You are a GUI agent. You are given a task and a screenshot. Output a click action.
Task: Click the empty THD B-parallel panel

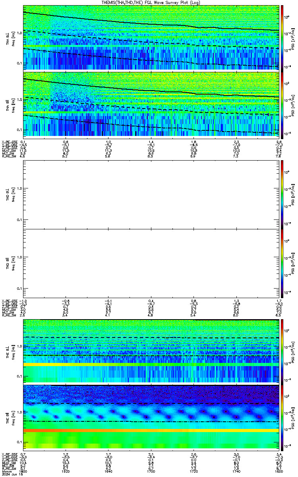(151, 263)
